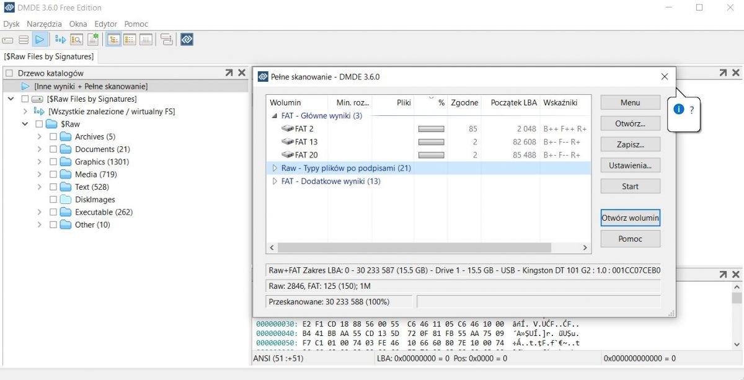Image resolution: width=744 pixels, height=380 pixels.
Task: Close the upper right panel with X
Action: click(736, 73)
